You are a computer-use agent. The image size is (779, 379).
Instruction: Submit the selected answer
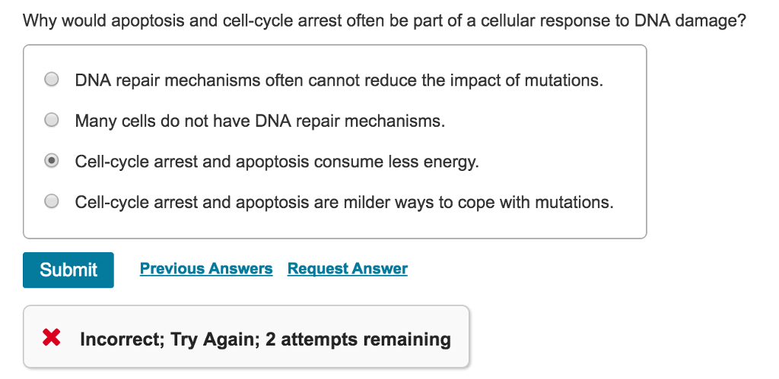pyautogui.click(x=68, y=270)
